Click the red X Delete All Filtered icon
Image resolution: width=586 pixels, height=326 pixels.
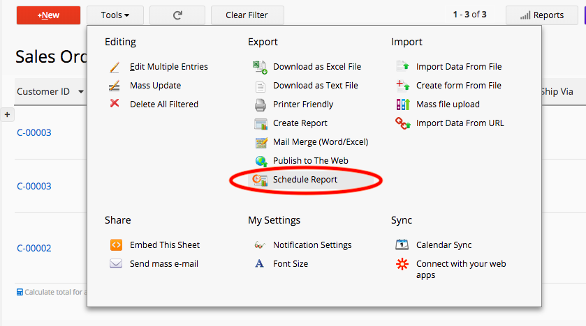115,104
